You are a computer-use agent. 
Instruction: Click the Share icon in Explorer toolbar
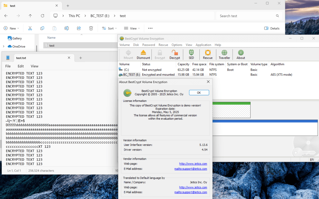(x=79, y=28)
